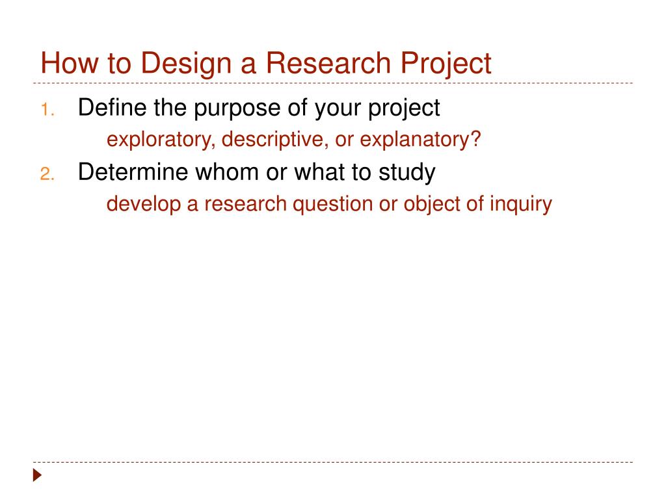666x499 pixels.
Task: Click the dashed footer line above the arrow
Action: 333,462
